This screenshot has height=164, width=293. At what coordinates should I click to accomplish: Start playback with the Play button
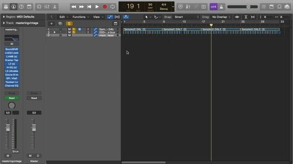(97, 7)
